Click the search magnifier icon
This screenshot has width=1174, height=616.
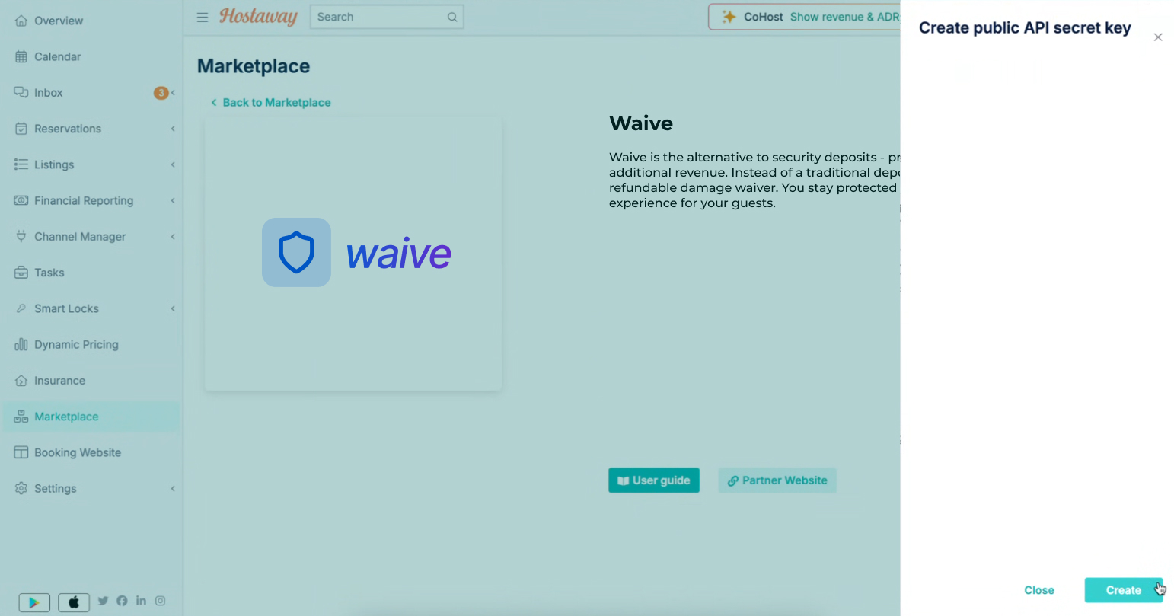click(x=452, y=17)
